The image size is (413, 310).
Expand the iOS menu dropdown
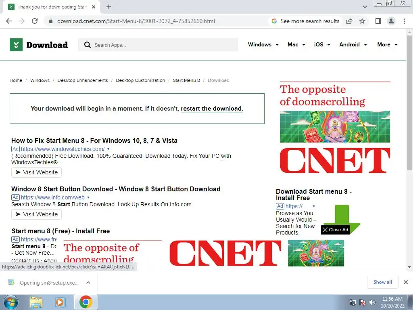coord(322,44)
